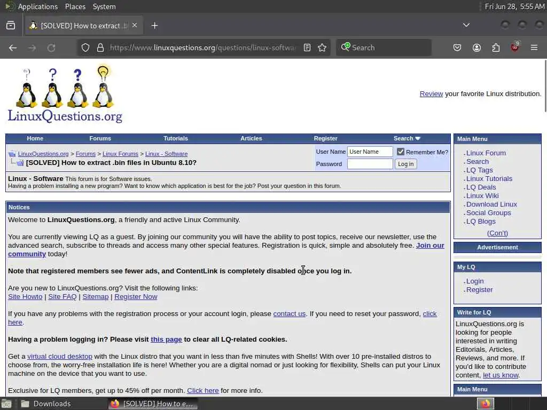Viewport: 547px width, 410px height.
Task: Expand the Search dropdown in nav bar
Action: (x=407, y=138)
